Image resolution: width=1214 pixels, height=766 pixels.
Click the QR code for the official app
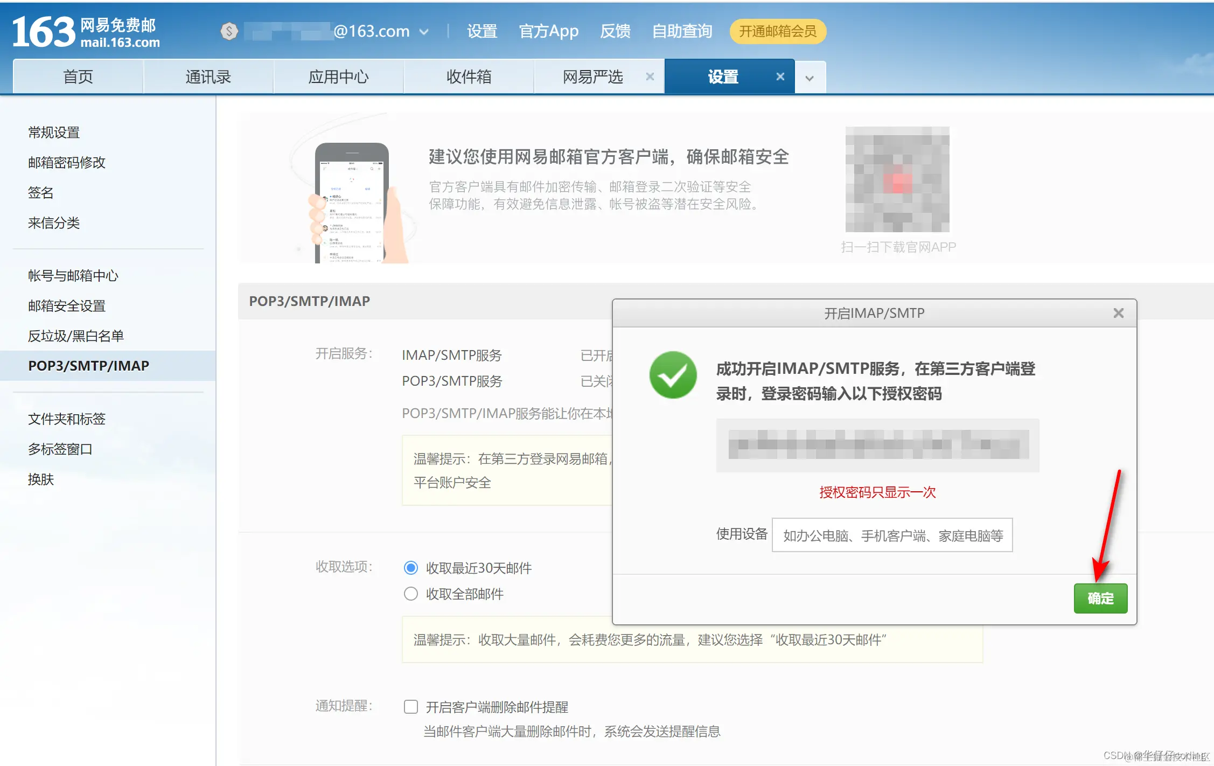tap(897, 179)
